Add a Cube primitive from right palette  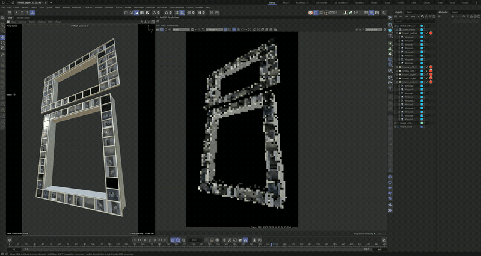click(x=390, y=25)
